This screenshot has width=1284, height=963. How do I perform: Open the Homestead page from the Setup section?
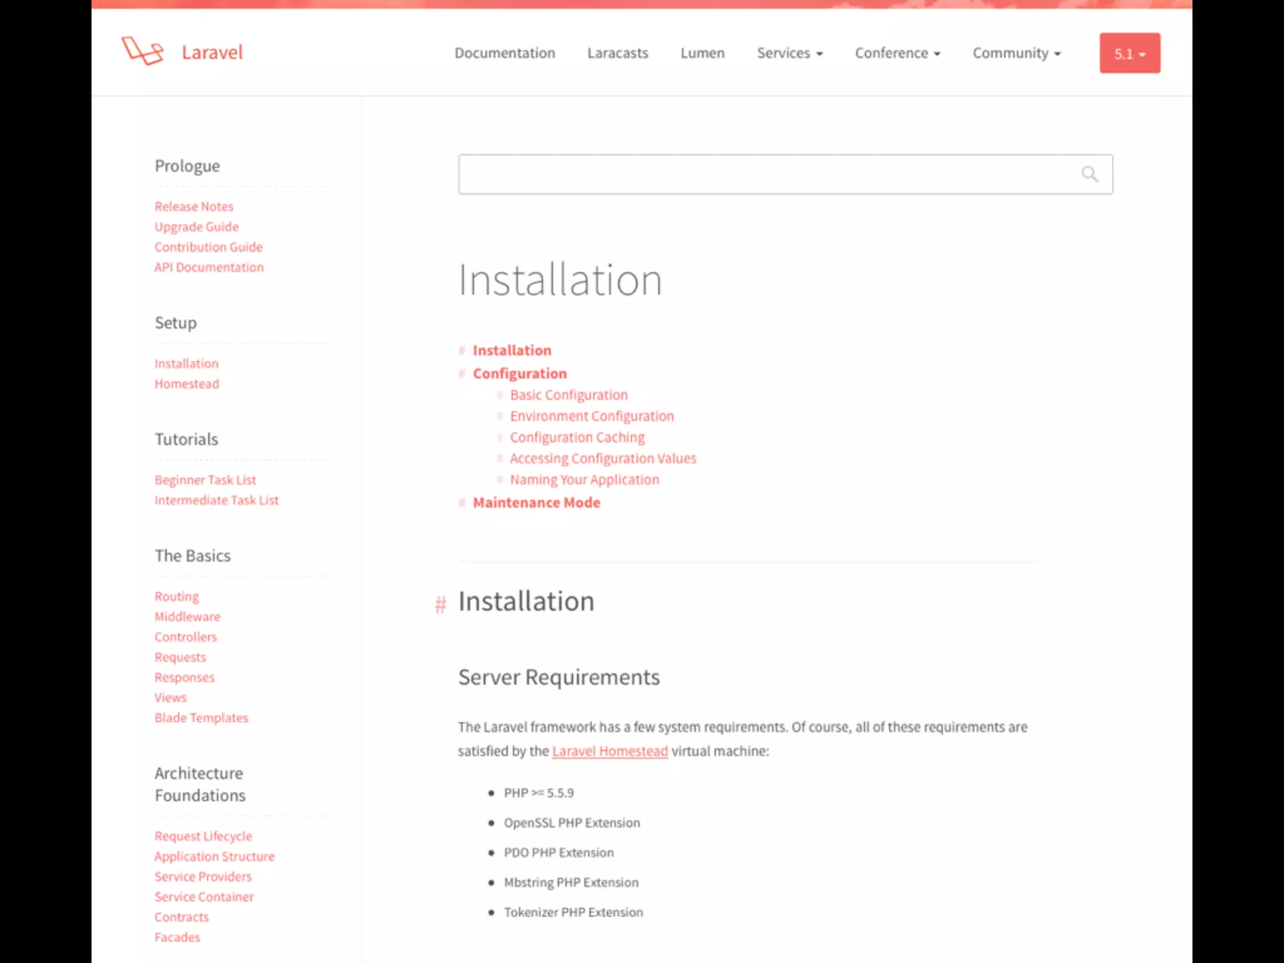(187, 384)
